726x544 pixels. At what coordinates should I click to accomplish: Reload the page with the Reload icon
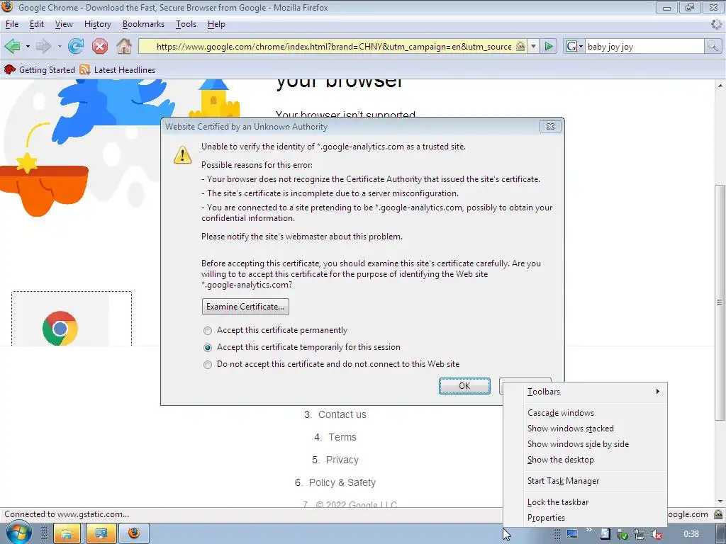click(76, 46)
